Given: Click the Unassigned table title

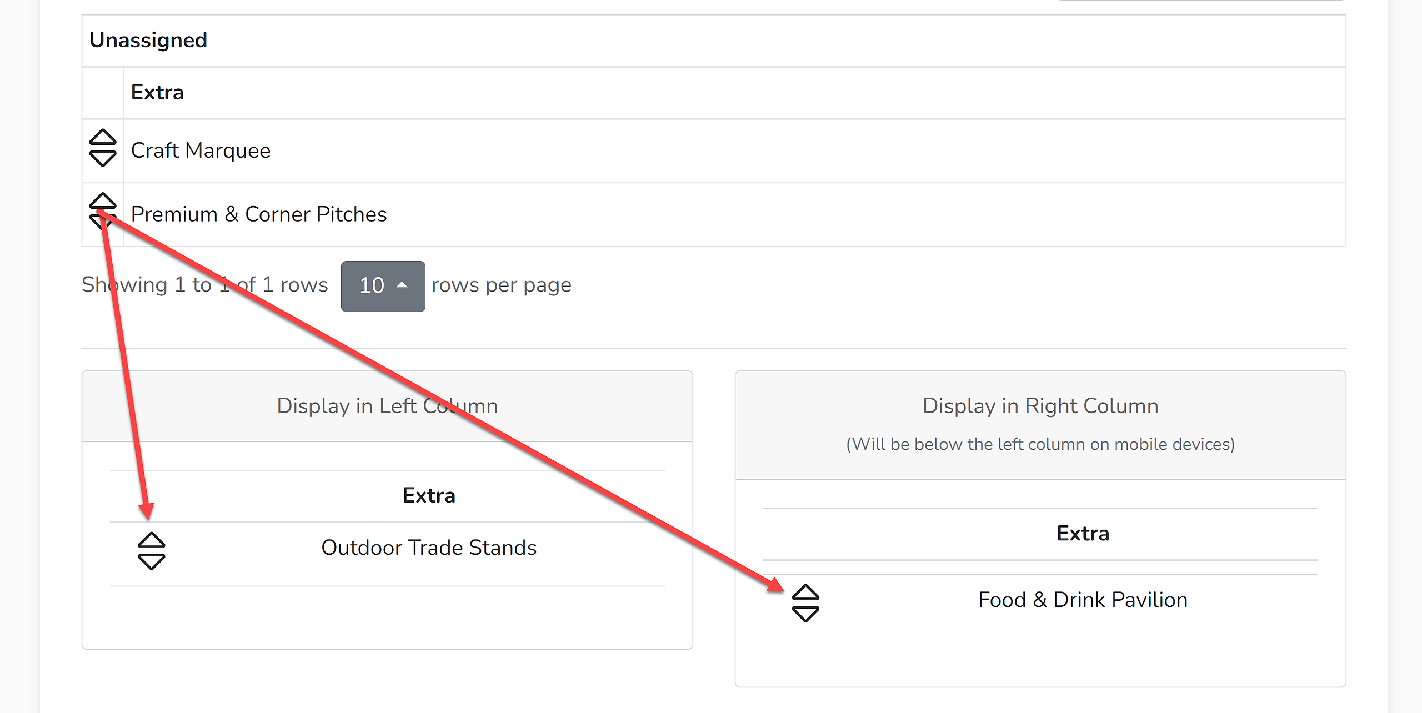Looking at the screenshot, I should click(148, 40).
